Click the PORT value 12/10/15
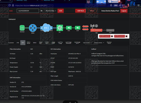The width and height of the screenshot is (141, 103). click(x=71, y=67)
